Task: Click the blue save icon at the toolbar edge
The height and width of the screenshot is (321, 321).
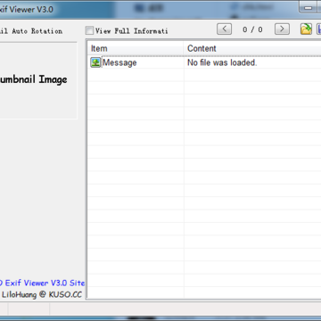Action: click(x=319, y=29)
